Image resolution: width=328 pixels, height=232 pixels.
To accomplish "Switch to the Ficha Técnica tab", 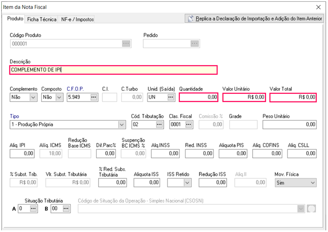I will [x=42, y=19].
